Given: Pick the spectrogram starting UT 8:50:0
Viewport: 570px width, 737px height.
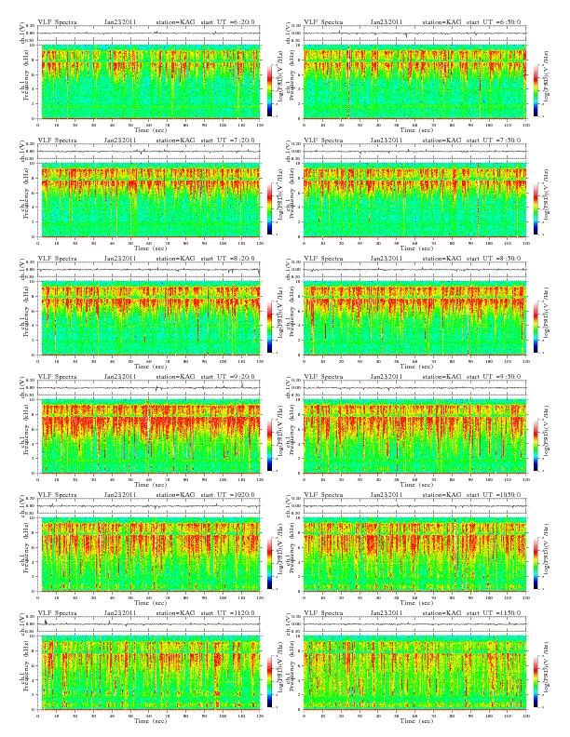Looking at the screenshot, I should (414, 318).
